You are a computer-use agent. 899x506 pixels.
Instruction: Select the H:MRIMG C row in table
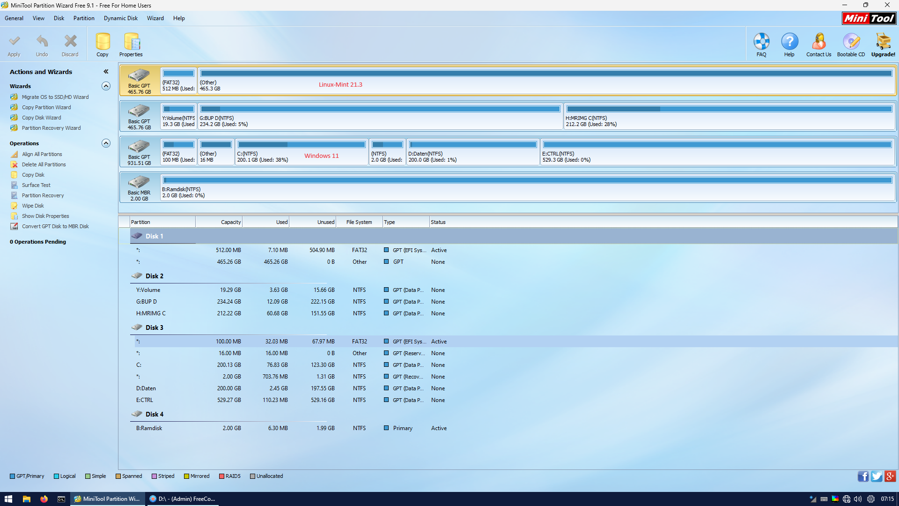pyautogui.click(x=151, y=313)
